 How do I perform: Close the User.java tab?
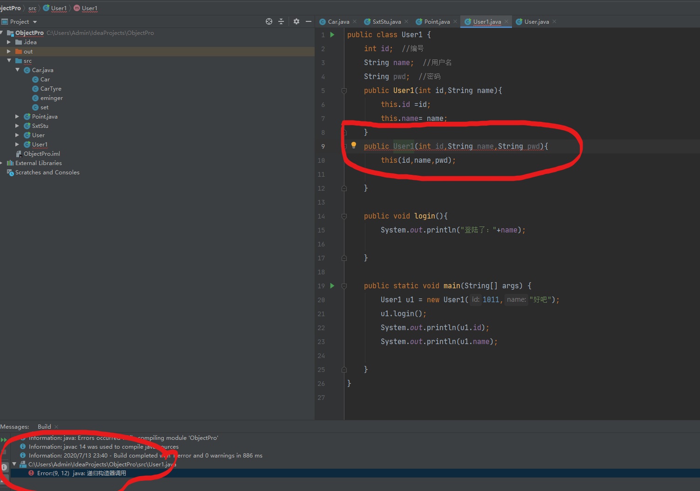[x=554, y=21]
